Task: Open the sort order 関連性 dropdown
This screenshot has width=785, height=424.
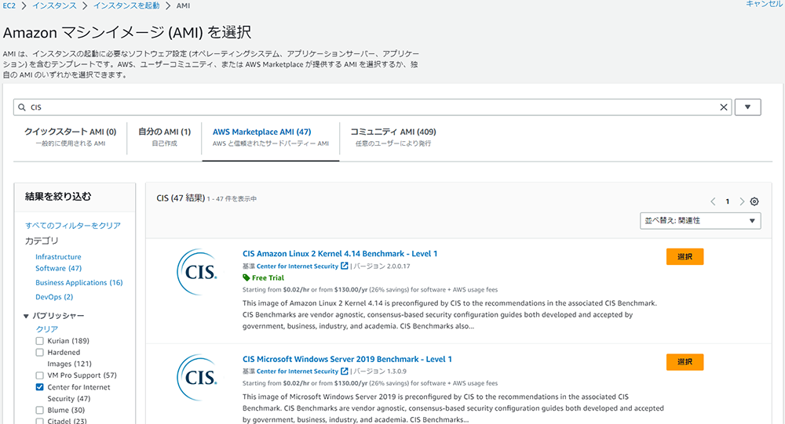Action: pos(700,221)
